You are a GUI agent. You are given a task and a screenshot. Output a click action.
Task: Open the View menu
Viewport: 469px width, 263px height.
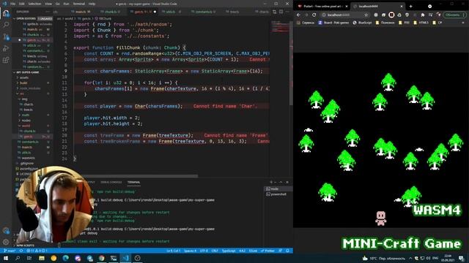[48, 4]
